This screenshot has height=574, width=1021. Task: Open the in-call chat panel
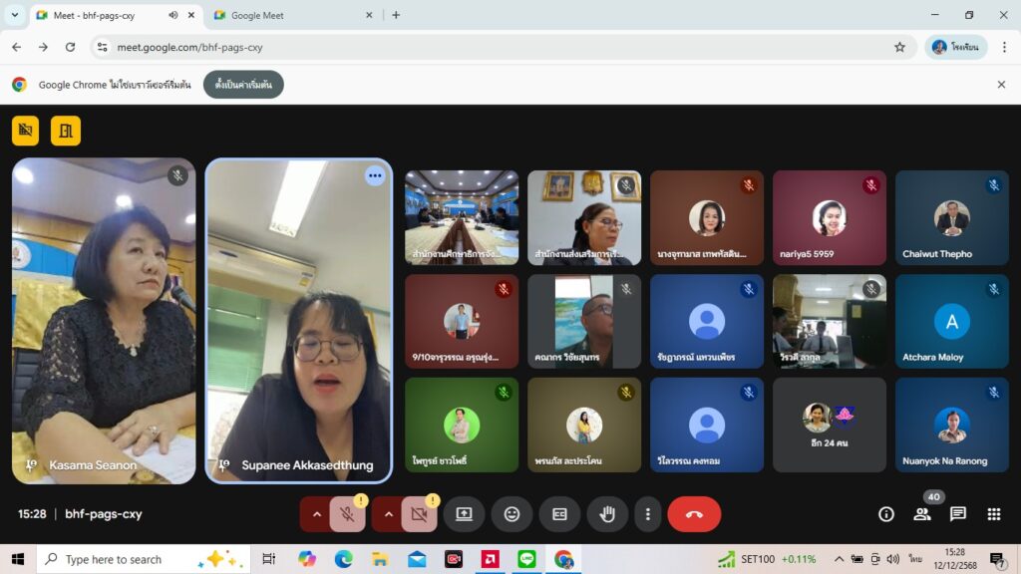coord(957,514)
